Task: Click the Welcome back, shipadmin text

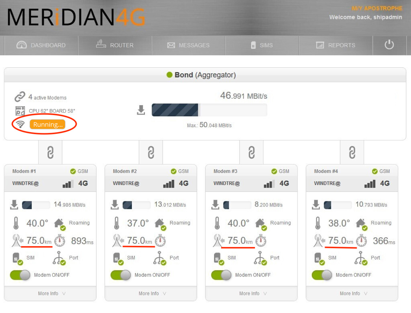Action: pos(366,17)
